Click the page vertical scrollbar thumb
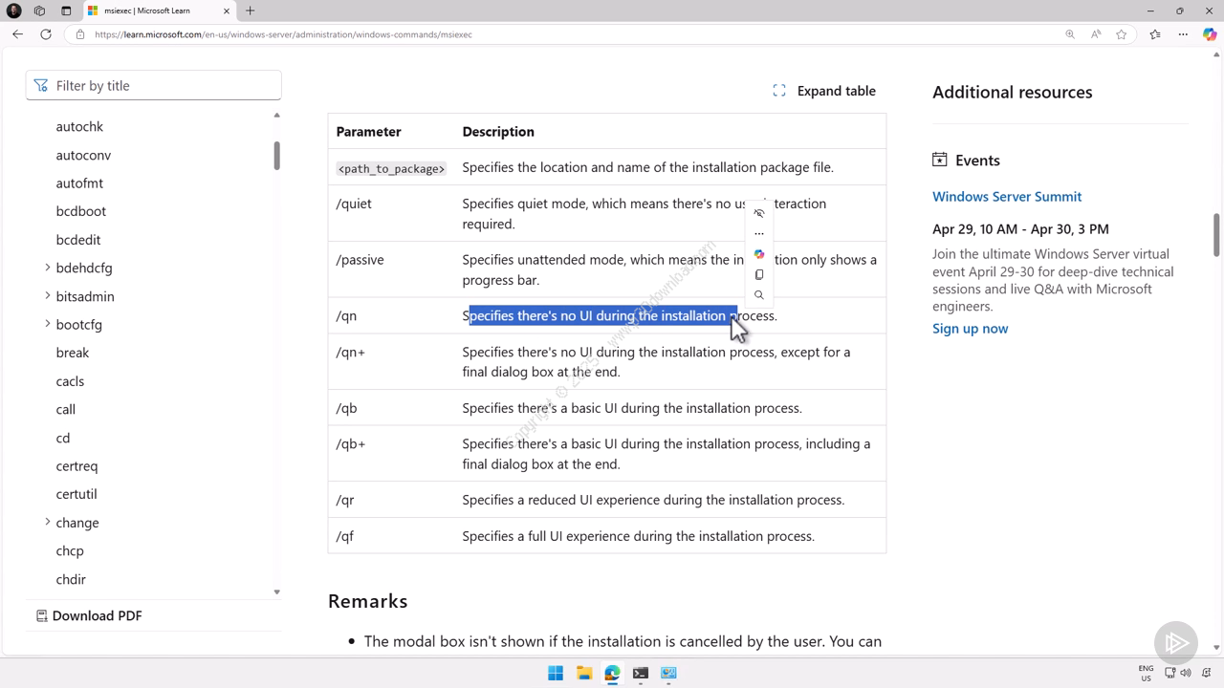The image size is (1224, 688). pyautogui.click(x=1216, y=235)
